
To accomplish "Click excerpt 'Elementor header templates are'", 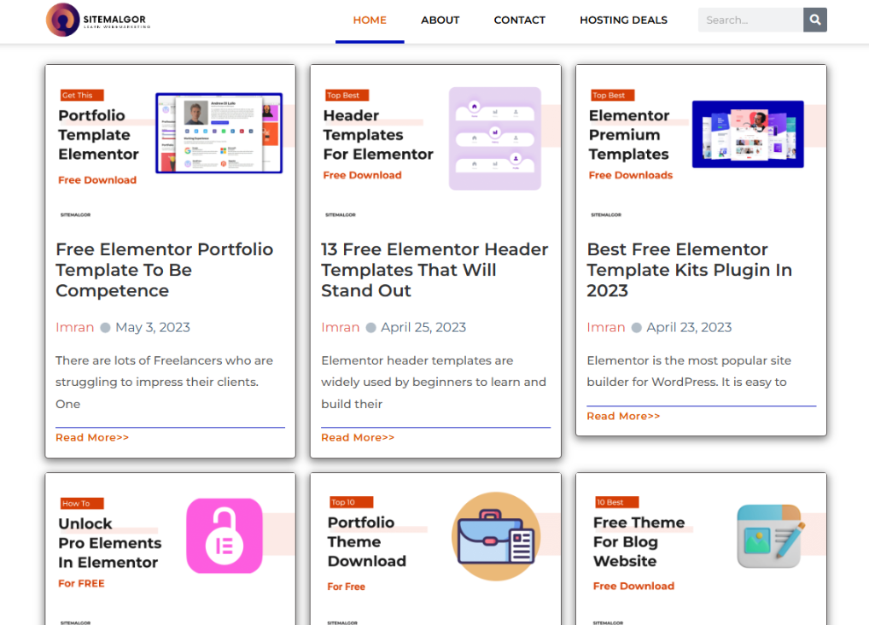I will 434,383.
